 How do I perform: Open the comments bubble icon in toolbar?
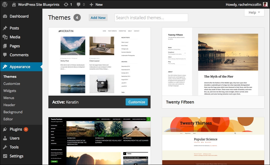78,4
